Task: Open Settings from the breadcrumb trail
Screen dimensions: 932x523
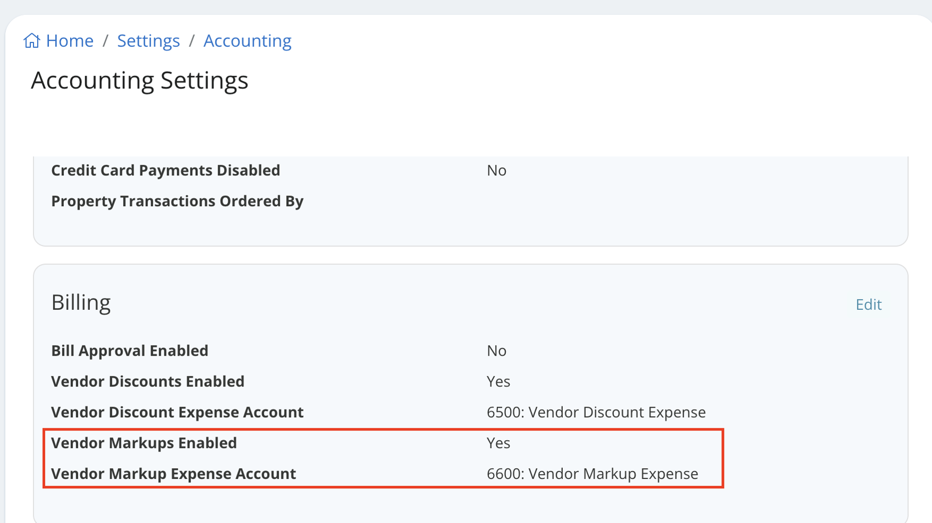Action: click(x=148, y=40)
